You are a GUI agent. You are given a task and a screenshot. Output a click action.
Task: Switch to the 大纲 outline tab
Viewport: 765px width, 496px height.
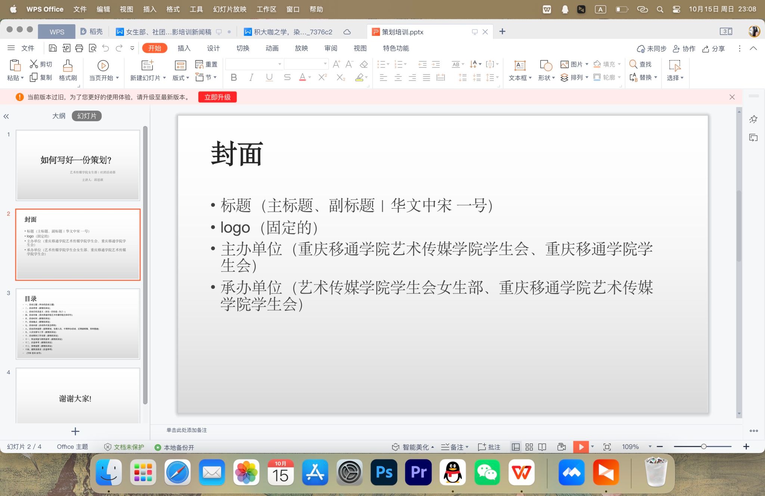click(x=59, y=116)
